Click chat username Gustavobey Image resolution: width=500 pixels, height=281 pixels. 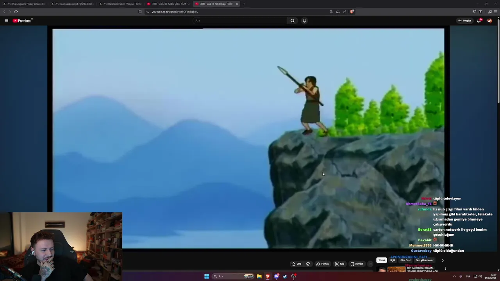pyautogui.click(x=421, y=251)
